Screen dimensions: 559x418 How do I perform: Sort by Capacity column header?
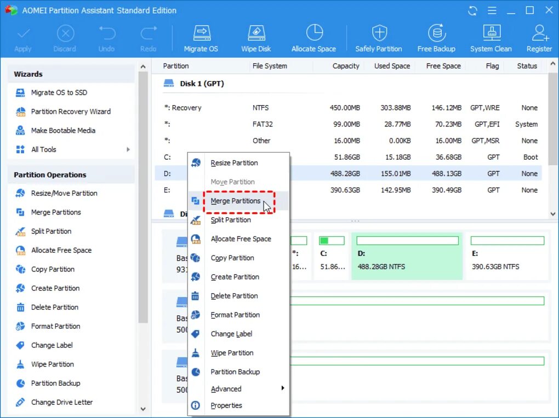tap(345, 66)
